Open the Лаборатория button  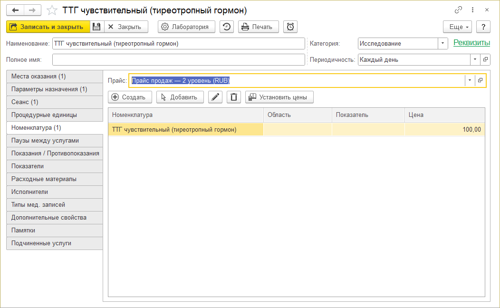pos(186,27)
